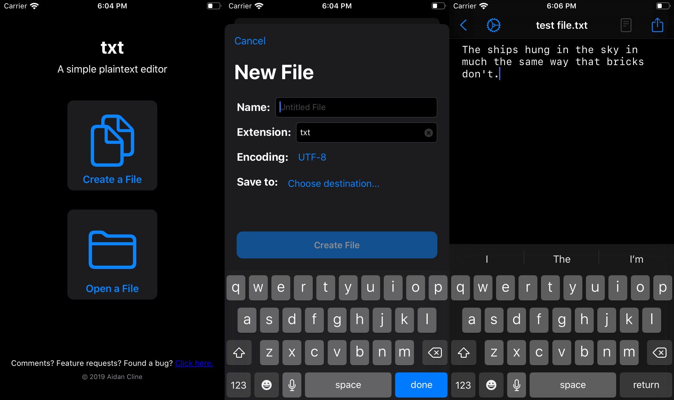Tap the y key on the editor keyboard
This screenshot has height=400, width=674.
[573, 288]
